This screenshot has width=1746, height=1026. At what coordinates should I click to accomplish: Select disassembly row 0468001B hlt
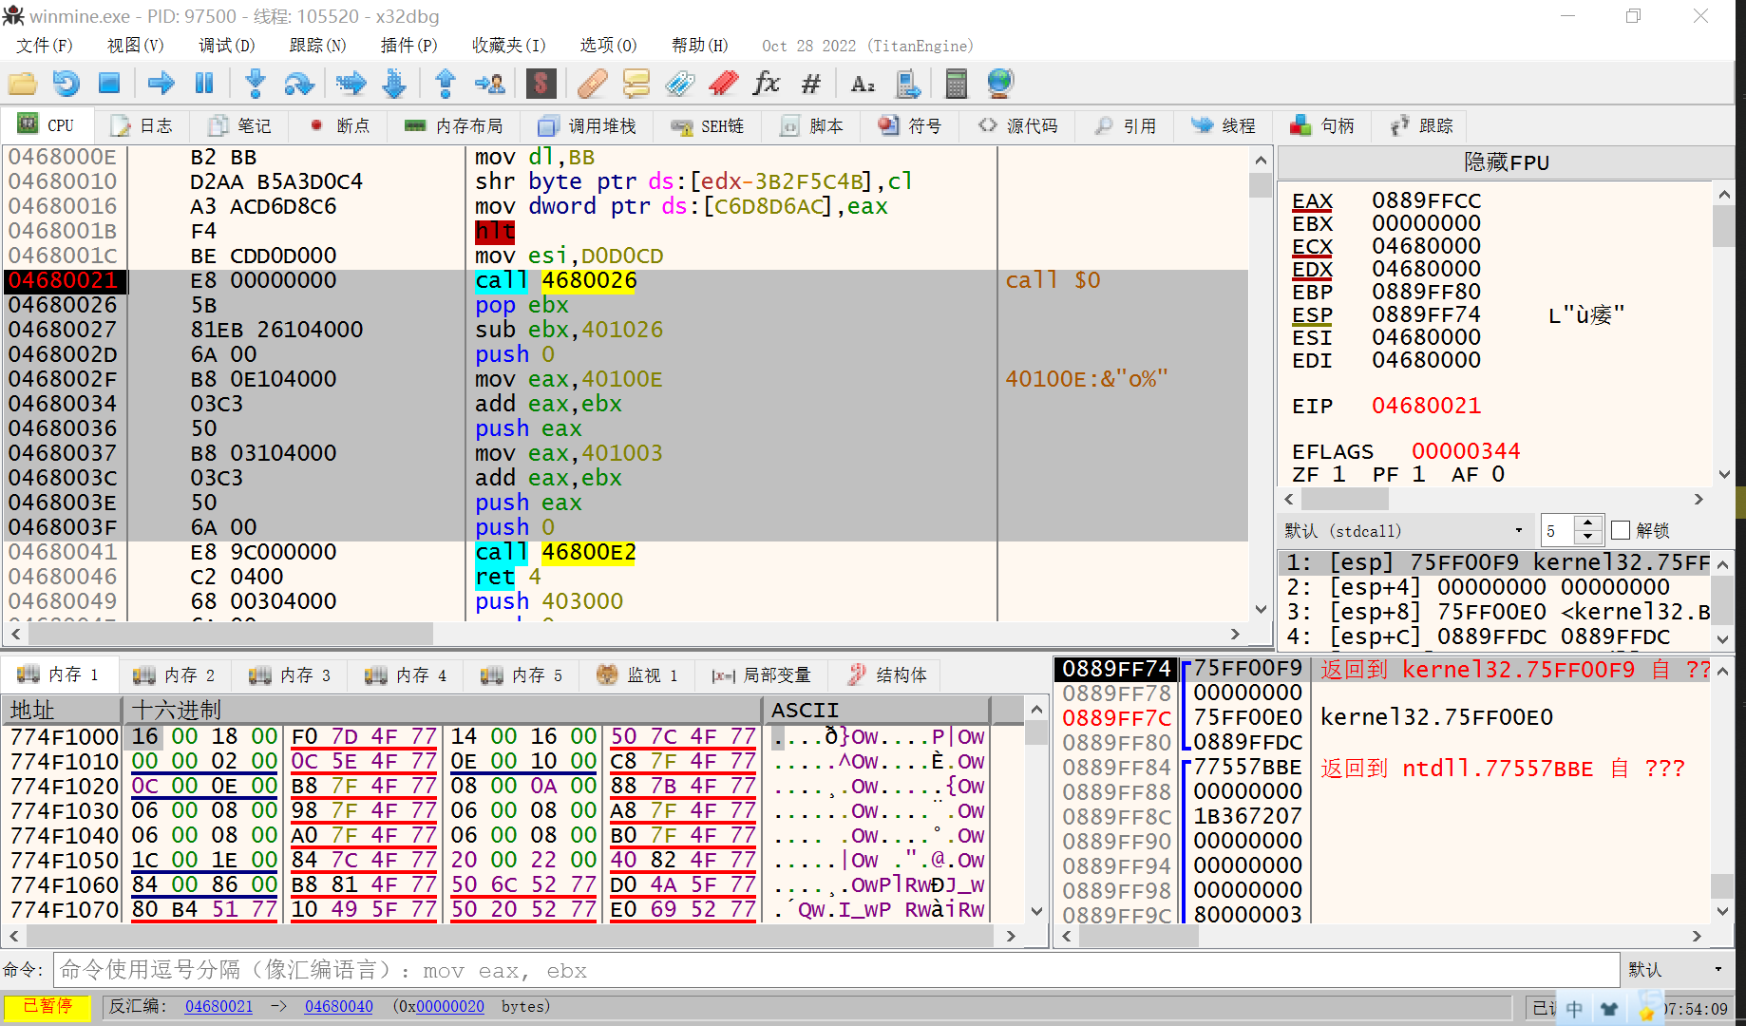coord(625,231)
